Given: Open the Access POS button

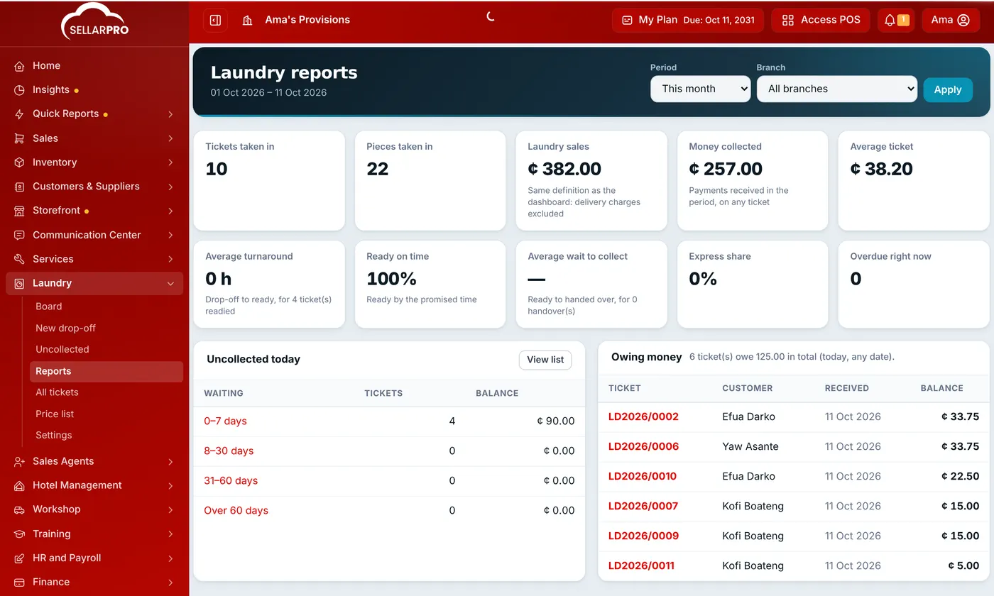Looking at the screenshot, I should (821, 20).
